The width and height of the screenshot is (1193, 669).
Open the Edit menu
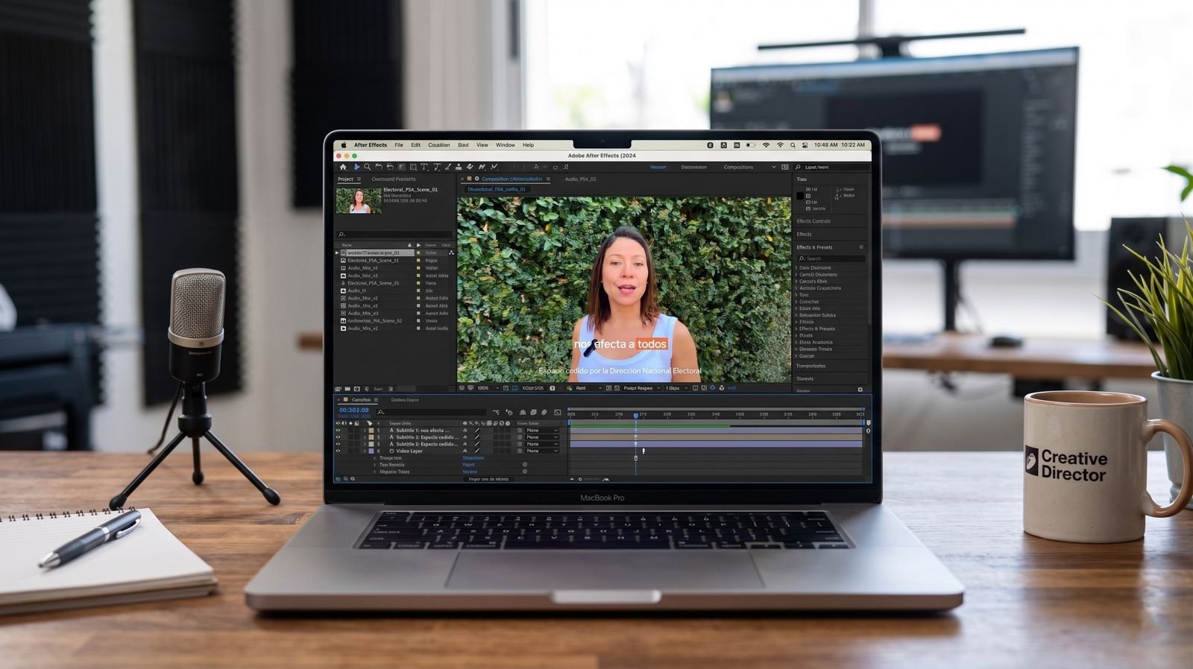click(x=415, y=145)
